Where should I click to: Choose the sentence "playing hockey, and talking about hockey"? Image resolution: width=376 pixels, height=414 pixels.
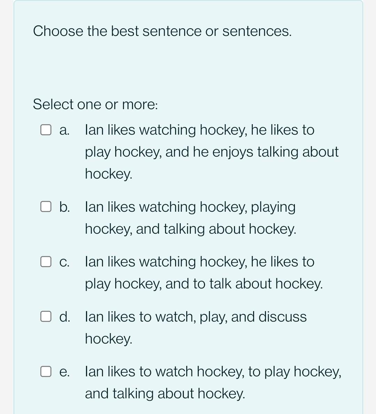click(x=190, y=218)
